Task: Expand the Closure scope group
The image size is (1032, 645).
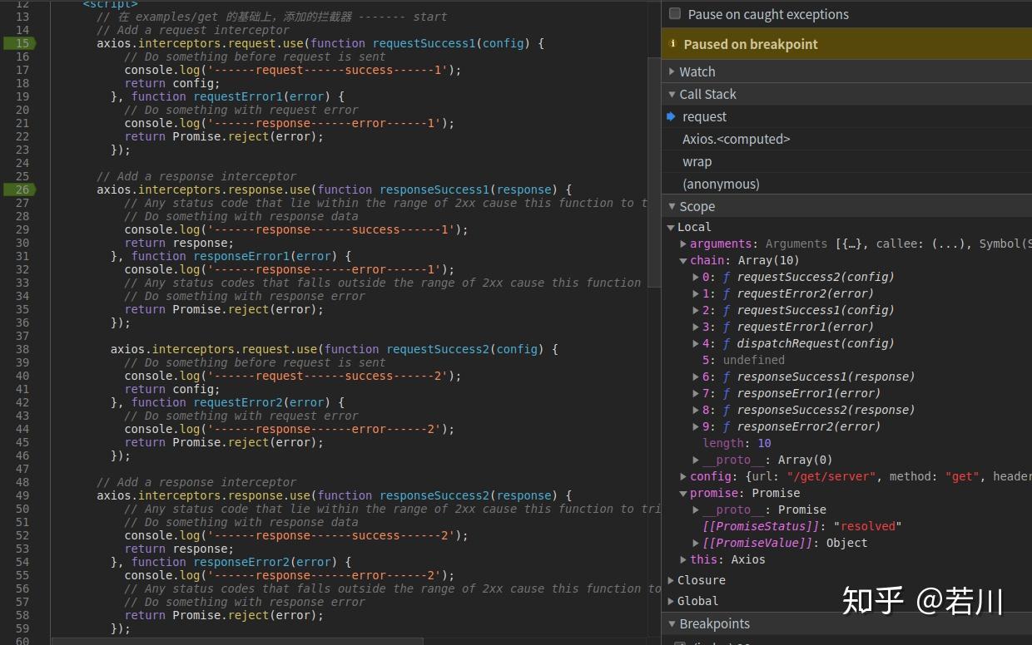Action: point(671,580)
